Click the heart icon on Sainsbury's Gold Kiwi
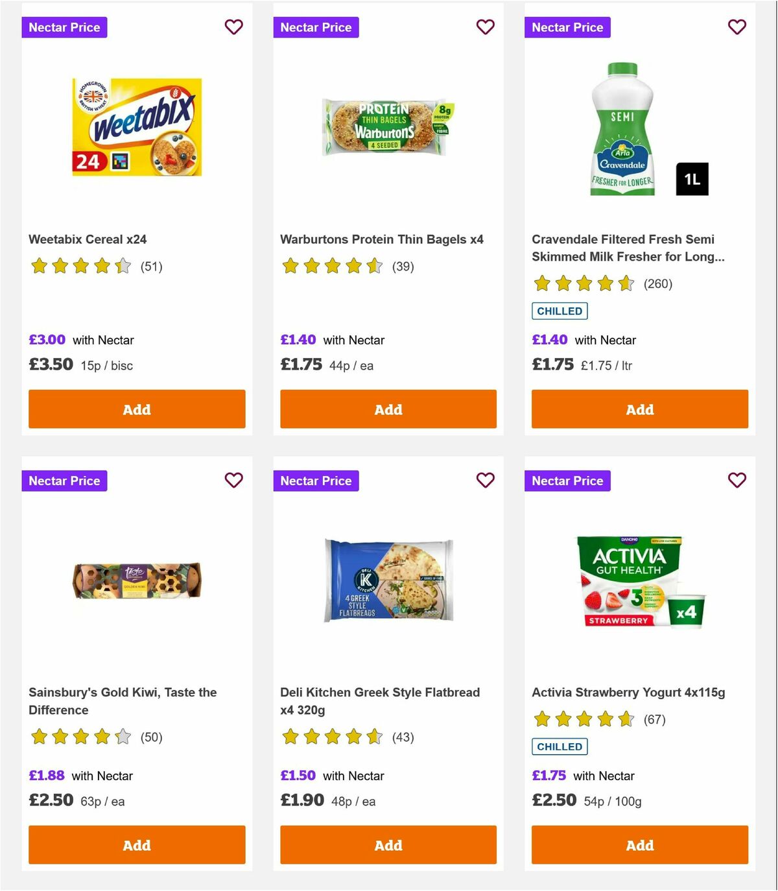Screen dimensions: 778x891 (234, 481)
